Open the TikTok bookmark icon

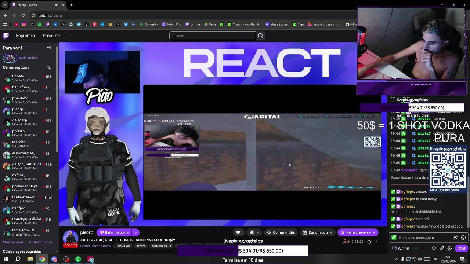[86, 25]
